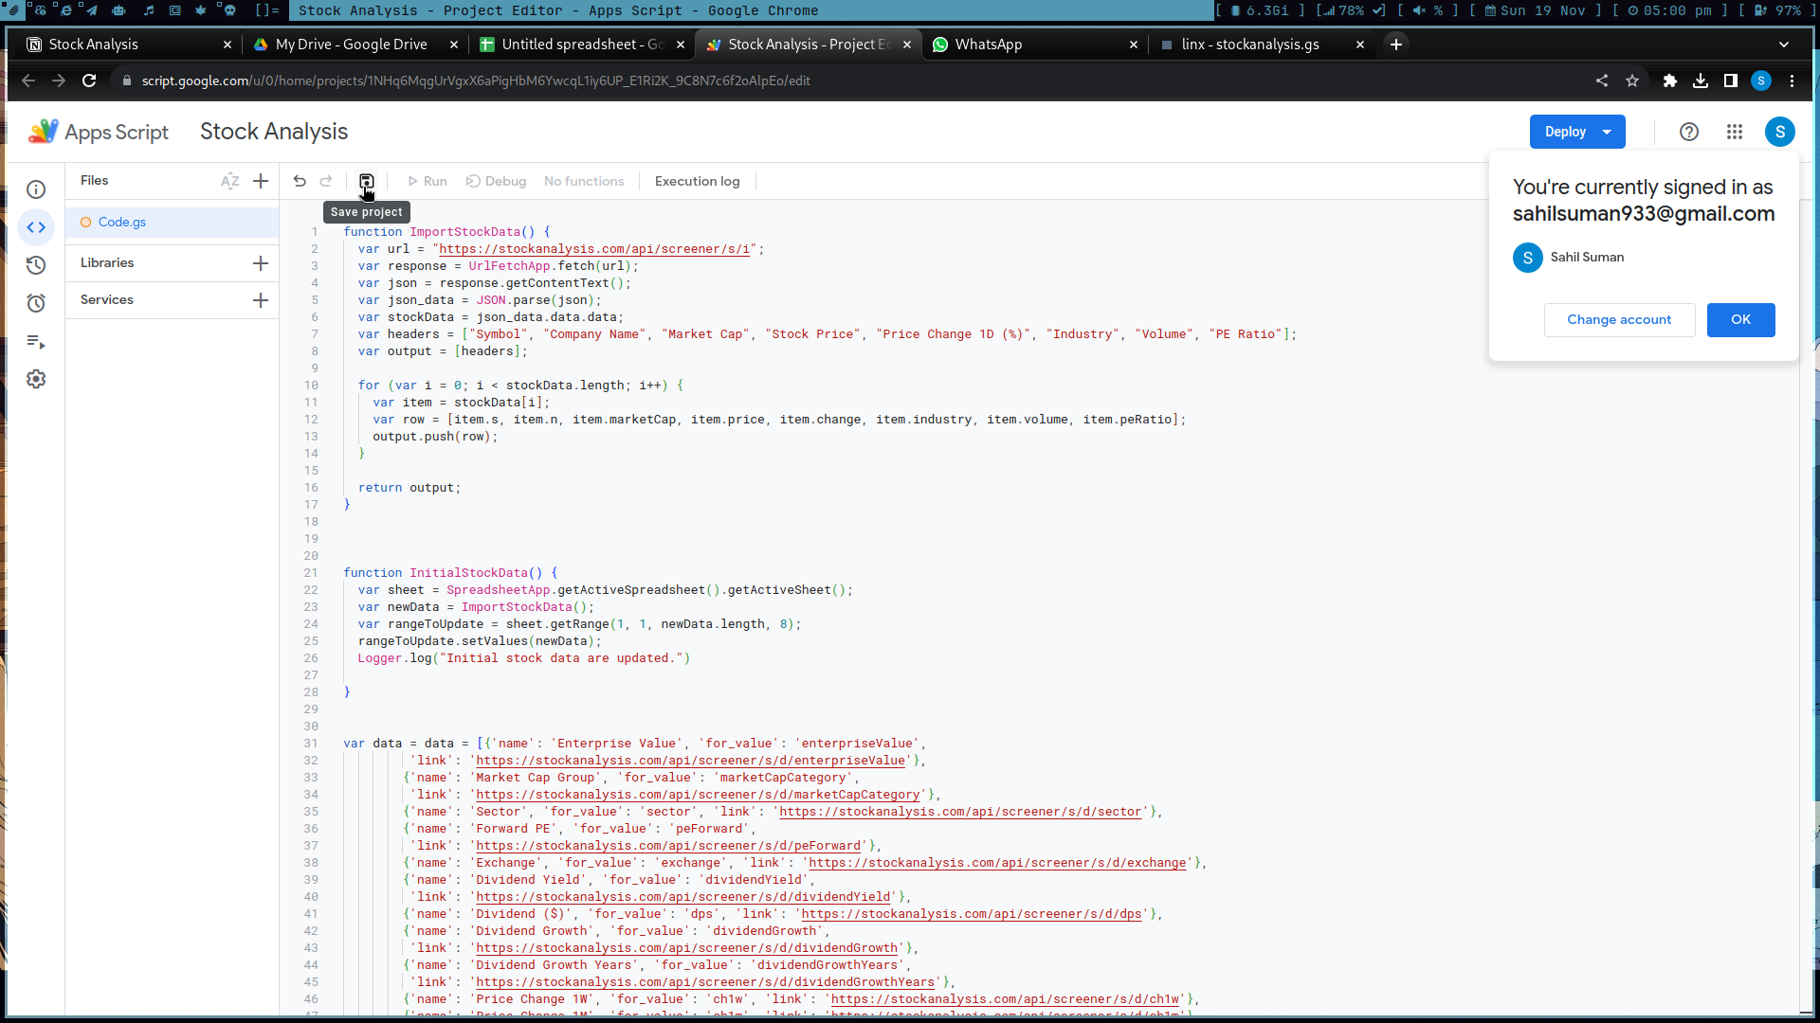Undo the last edit in editor toolbar

pyautogui.click(x=300, y=181)
